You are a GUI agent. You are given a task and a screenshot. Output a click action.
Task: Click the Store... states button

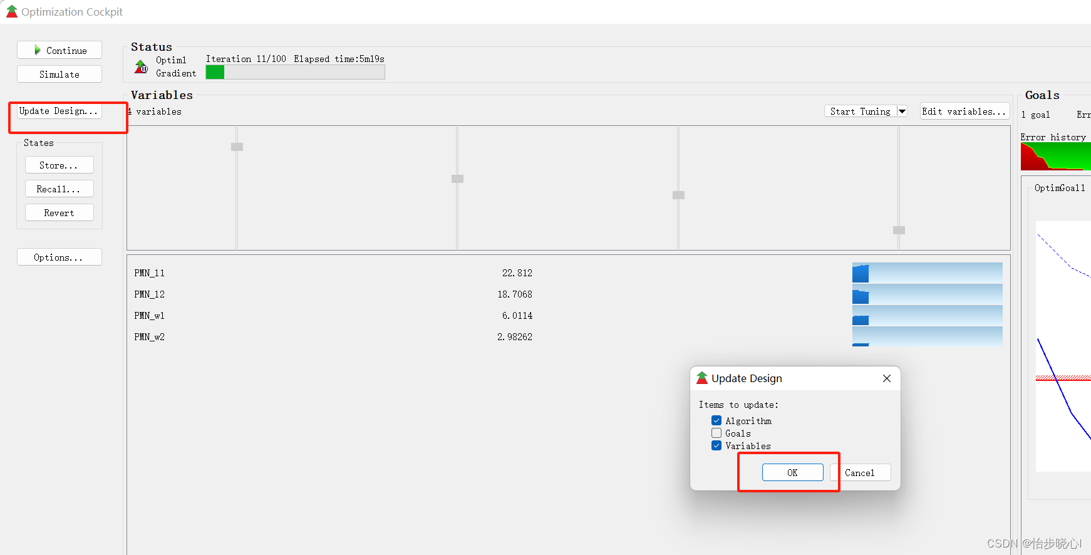click(59, 165)
